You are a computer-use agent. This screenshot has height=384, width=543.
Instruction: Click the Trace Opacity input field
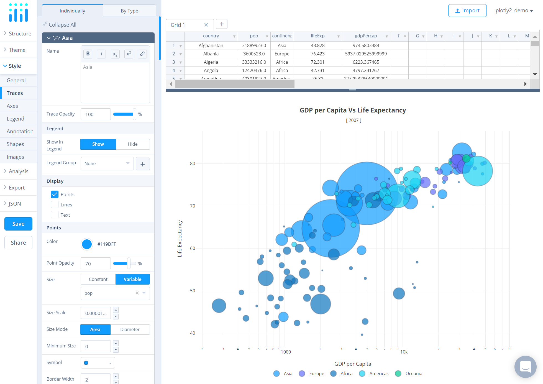pos(96,114)
